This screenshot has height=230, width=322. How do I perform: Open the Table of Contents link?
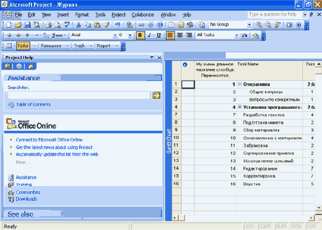pos(33,105)
